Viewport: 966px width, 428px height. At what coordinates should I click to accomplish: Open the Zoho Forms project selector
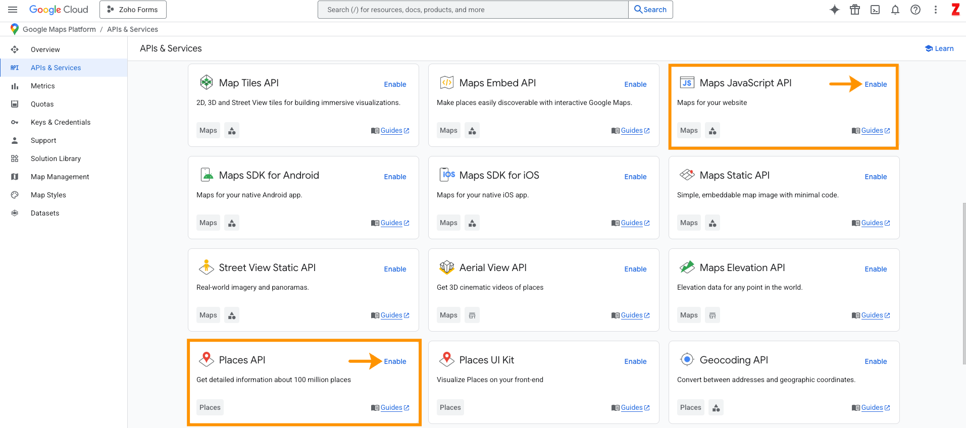pyautogui.click(x=133, y=10)
